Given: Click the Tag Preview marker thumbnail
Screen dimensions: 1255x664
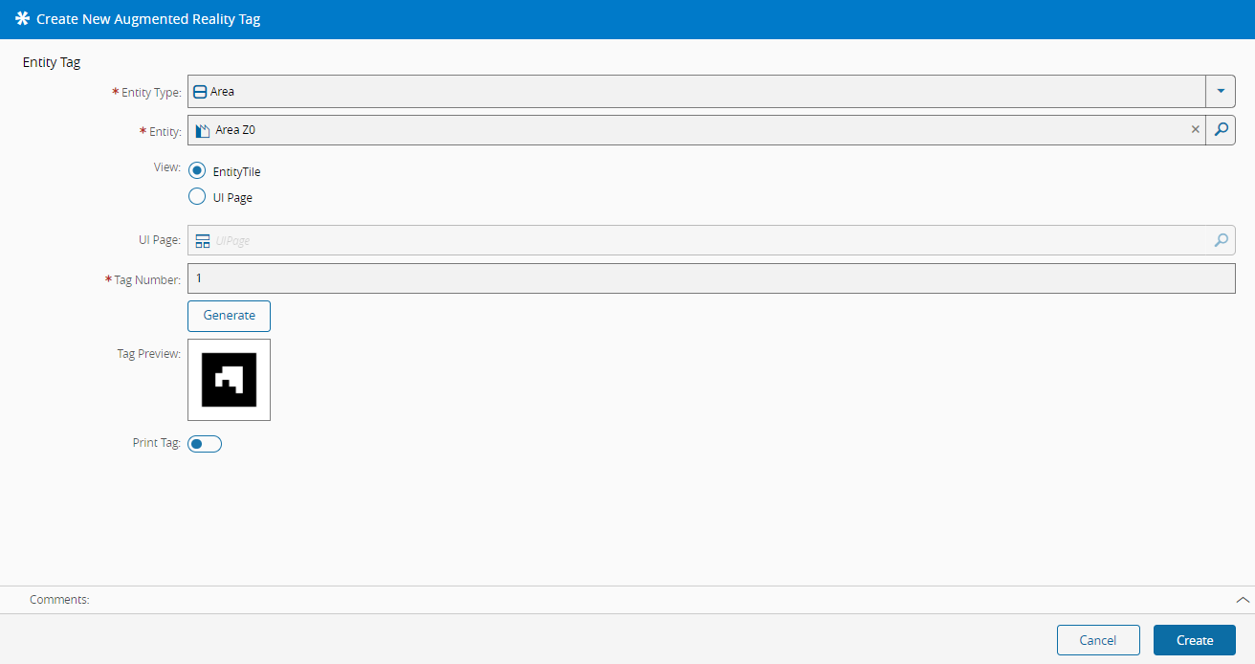Looking at the screenshot, I should [x=229, y=380].
